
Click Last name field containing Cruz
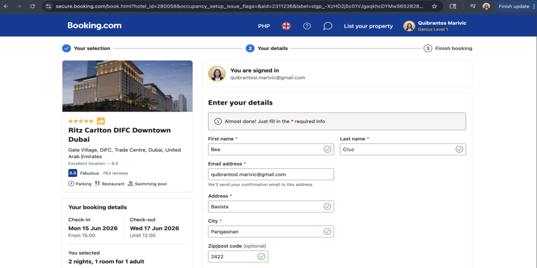(x=403, y=150)
